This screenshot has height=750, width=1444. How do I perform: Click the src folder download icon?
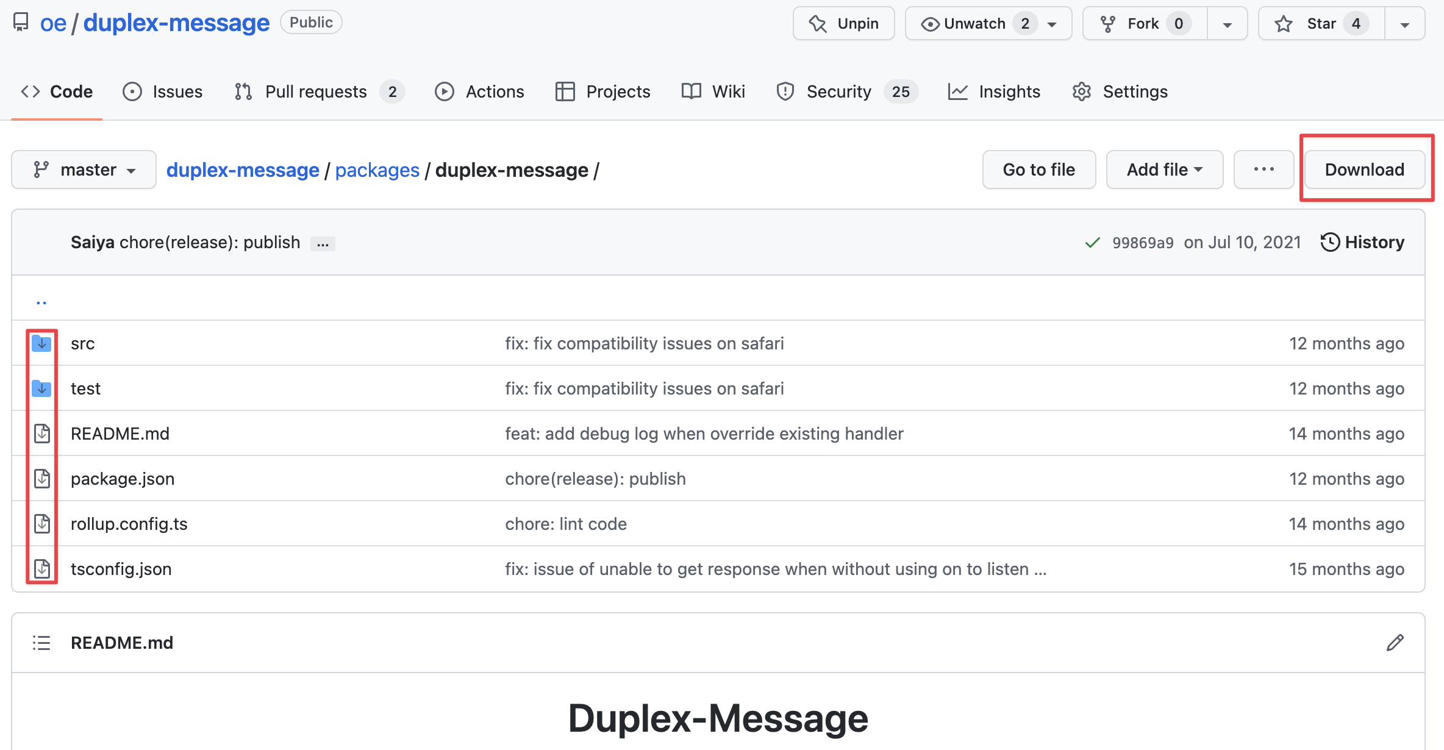pyautogui.click(x=41, y=343)
